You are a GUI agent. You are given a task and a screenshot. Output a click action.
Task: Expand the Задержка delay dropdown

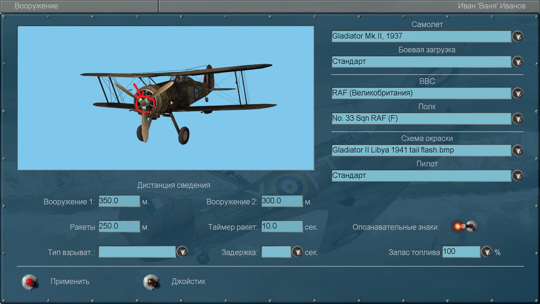[297, 252]
